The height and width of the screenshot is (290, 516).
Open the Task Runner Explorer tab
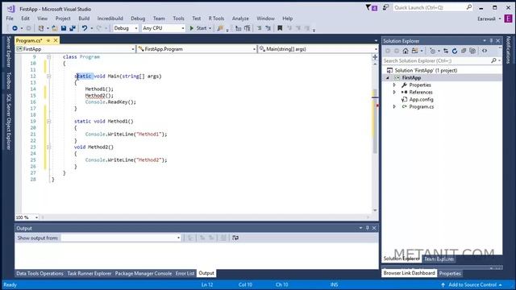point(89,273)
